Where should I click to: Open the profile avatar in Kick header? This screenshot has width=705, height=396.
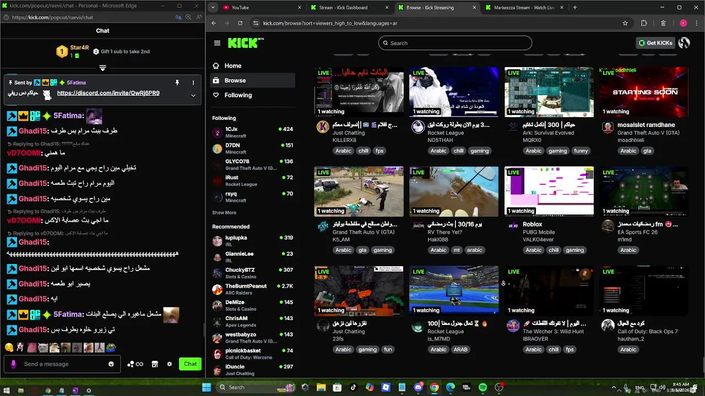pyautogui.click(x=684, y=43)
